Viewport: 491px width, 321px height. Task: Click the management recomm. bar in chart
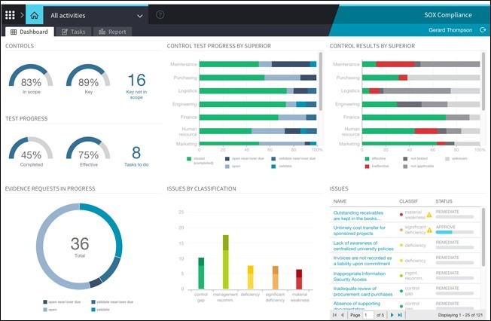pos(225,261)
